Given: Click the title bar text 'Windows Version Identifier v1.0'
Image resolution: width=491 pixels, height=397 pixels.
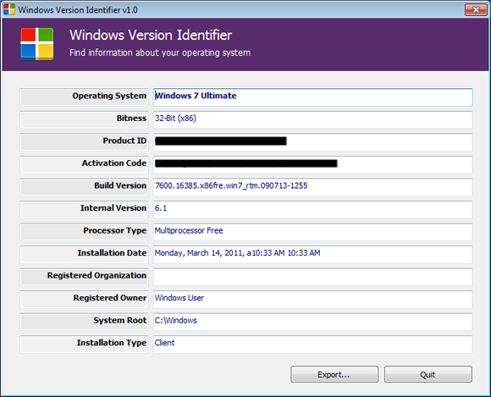Looking at the screenshot, I should coord(78,10).
